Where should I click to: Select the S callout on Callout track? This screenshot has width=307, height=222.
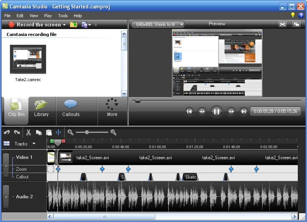121,177
